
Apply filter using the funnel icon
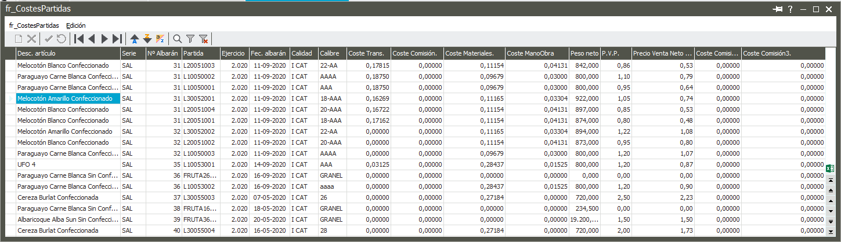(190, 39)
